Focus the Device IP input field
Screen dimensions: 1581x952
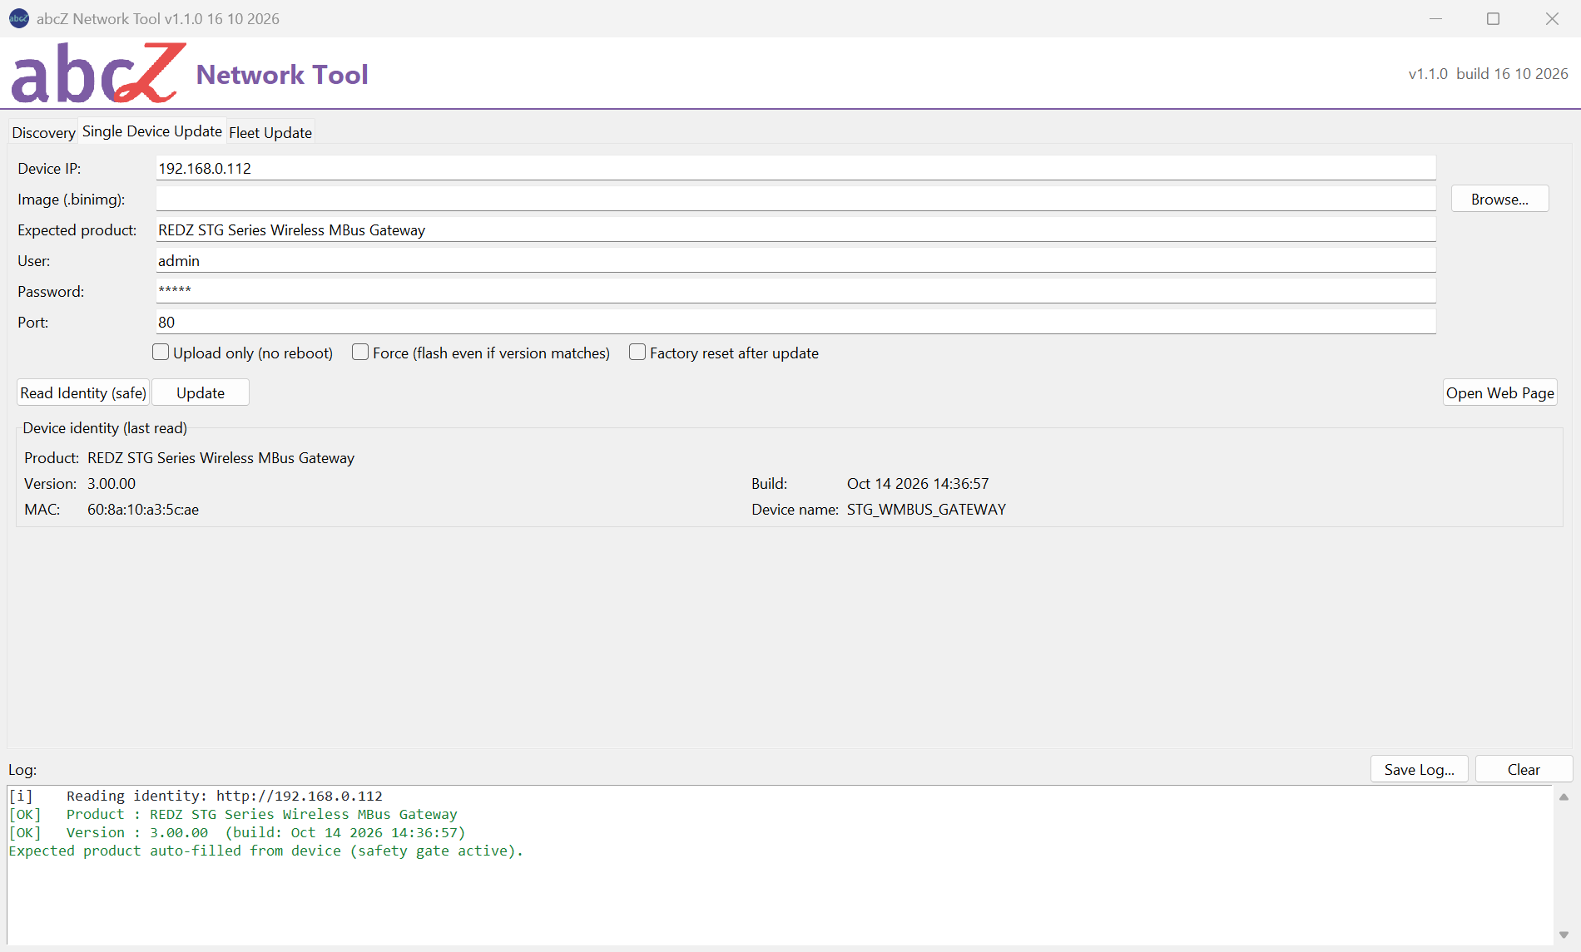click(x=795, y=168)
